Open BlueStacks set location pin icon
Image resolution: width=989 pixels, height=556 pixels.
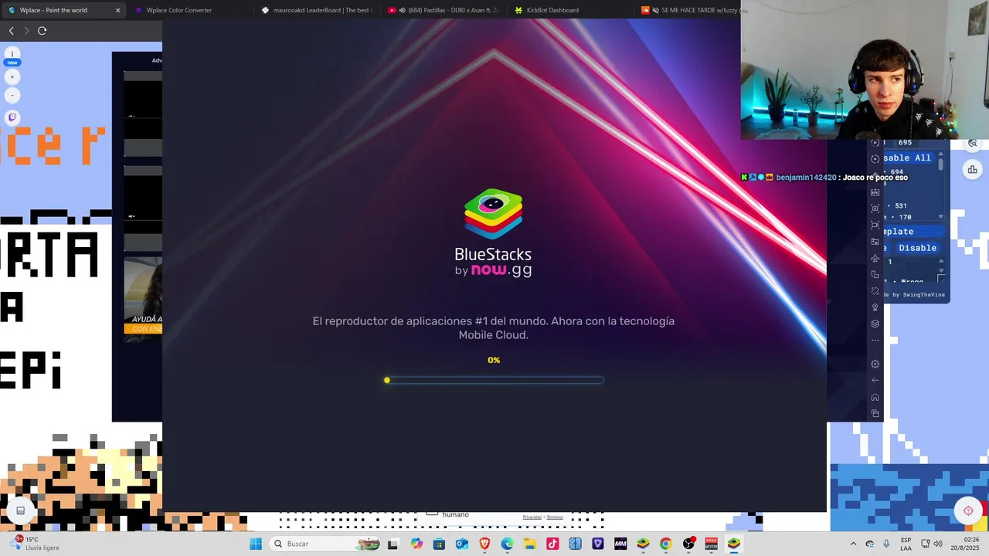(875, 307)
